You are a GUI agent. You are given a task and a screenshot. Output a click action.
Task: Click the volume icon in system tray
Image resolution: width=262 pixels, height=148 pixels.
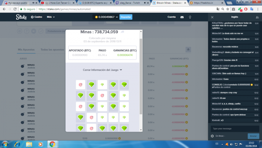click(232, 144)
